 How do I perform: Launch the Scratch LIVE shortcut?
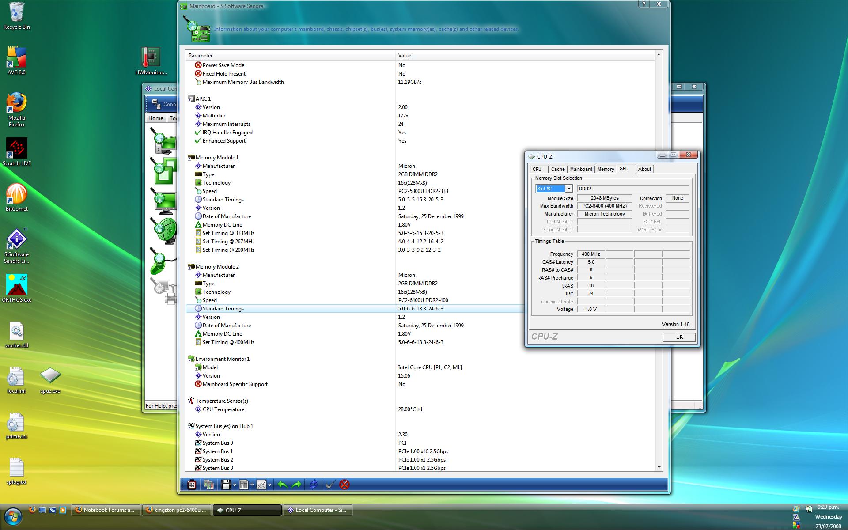tap(16, 152)
